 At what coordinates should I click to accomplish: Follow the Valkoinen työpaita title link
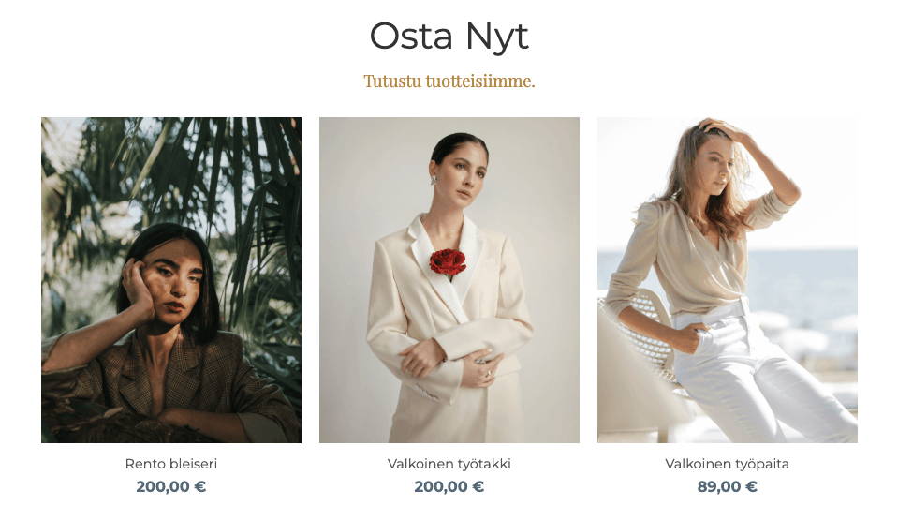[x=728, y=463]
